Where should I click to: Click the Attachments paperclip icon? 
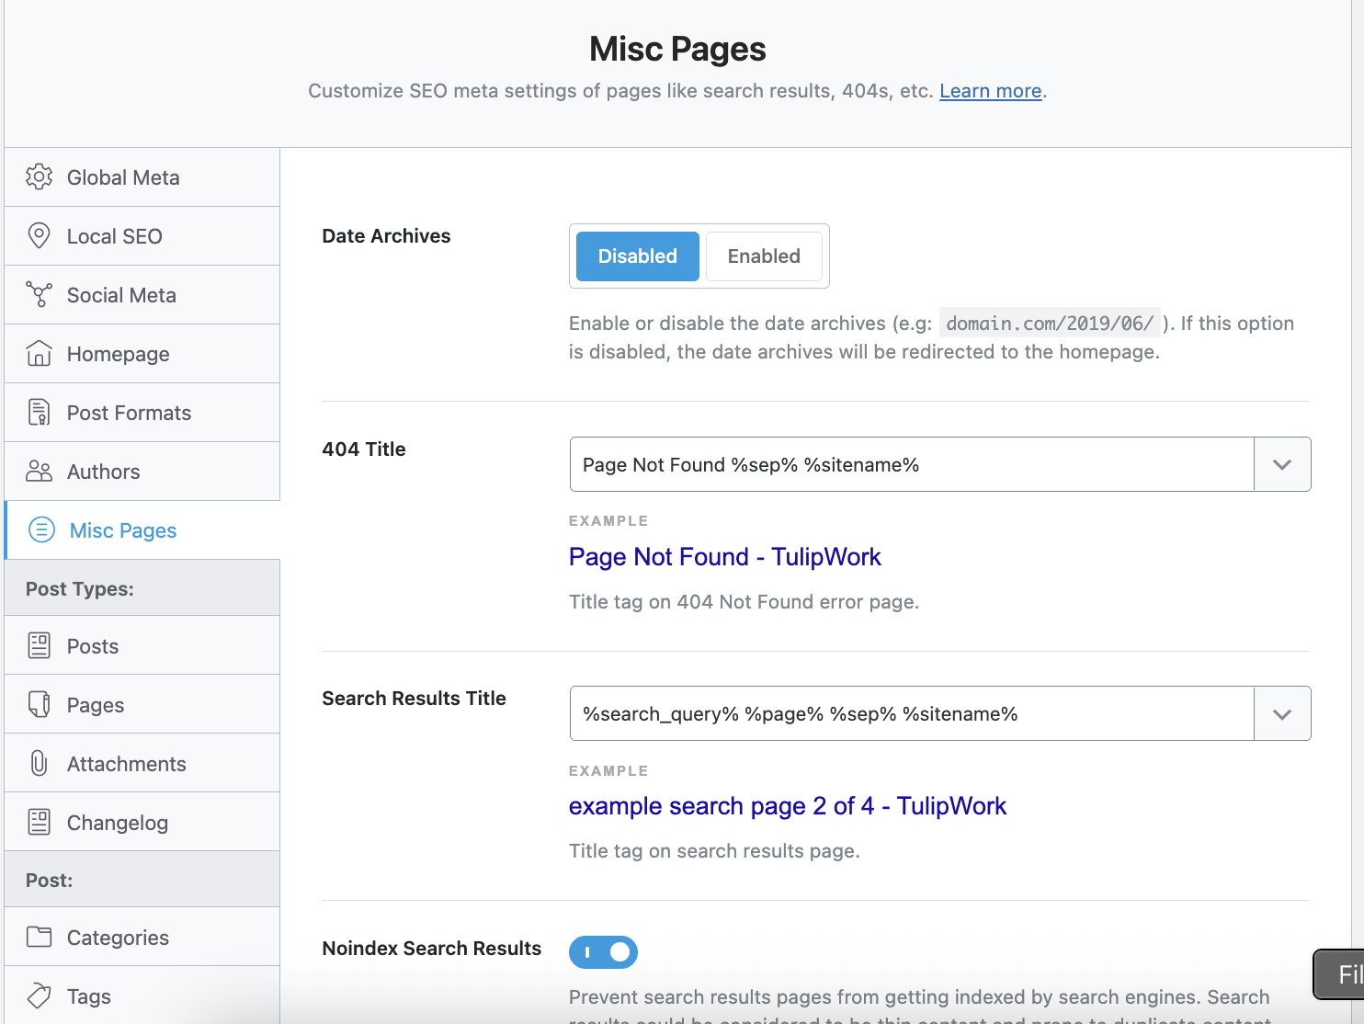tap(39, 763)
